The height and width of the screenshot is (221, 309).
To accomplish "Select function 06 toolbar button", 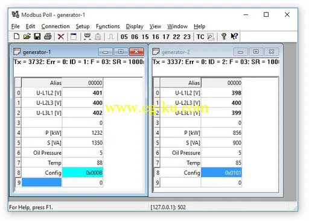I will point(135,37).
